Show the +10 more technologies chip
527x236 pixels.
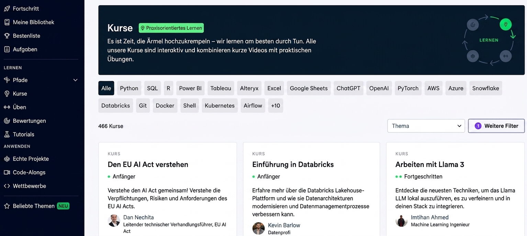[x=276, y=106]
